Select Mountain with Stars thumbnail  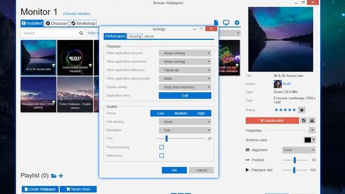38,94
